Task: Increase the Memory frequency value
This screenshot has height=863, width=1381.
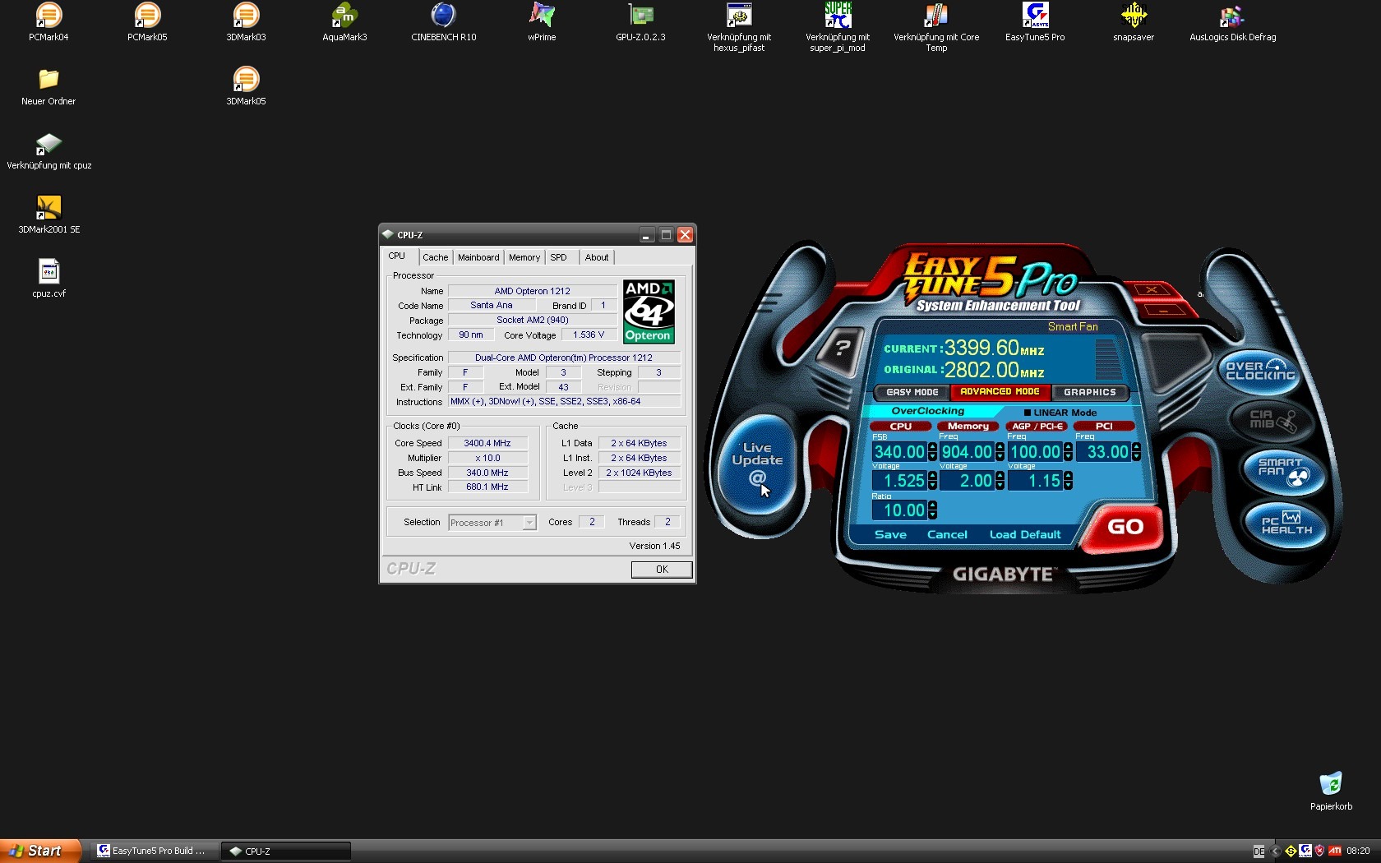Action: coord(1000,447)
